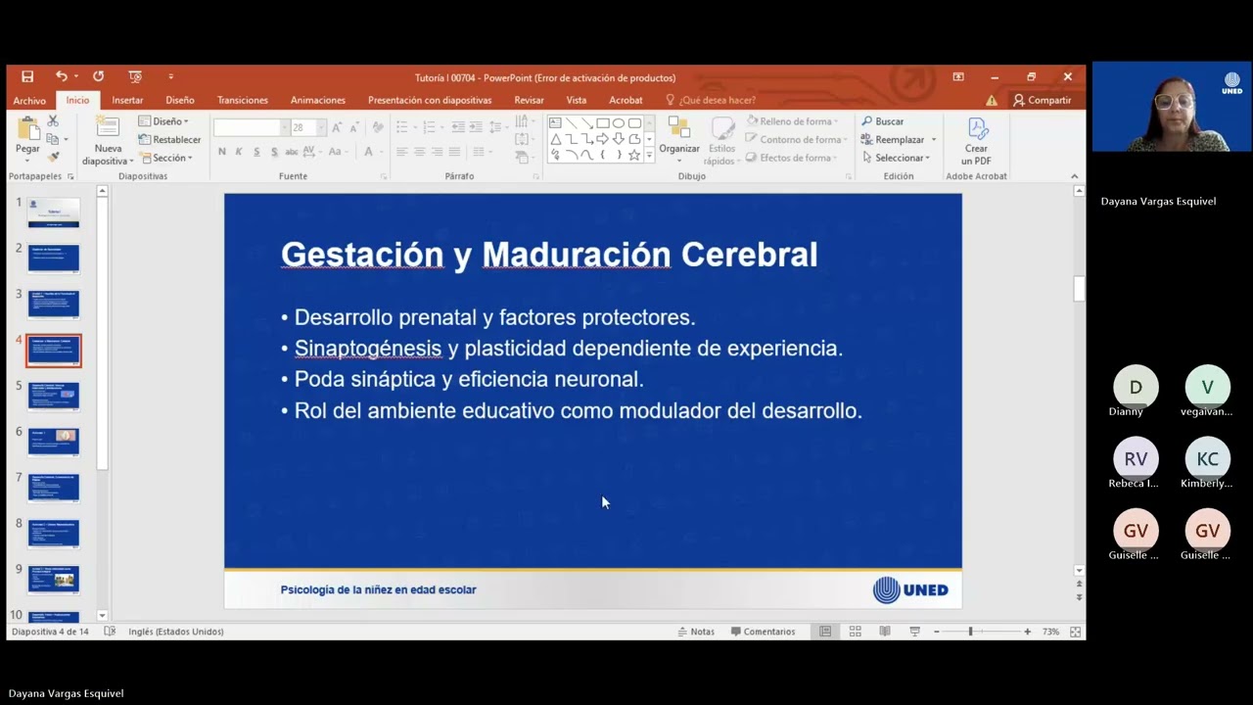Decrease list indent level
The width and height of the screenshot is (1253, 705).
[458, 127]
